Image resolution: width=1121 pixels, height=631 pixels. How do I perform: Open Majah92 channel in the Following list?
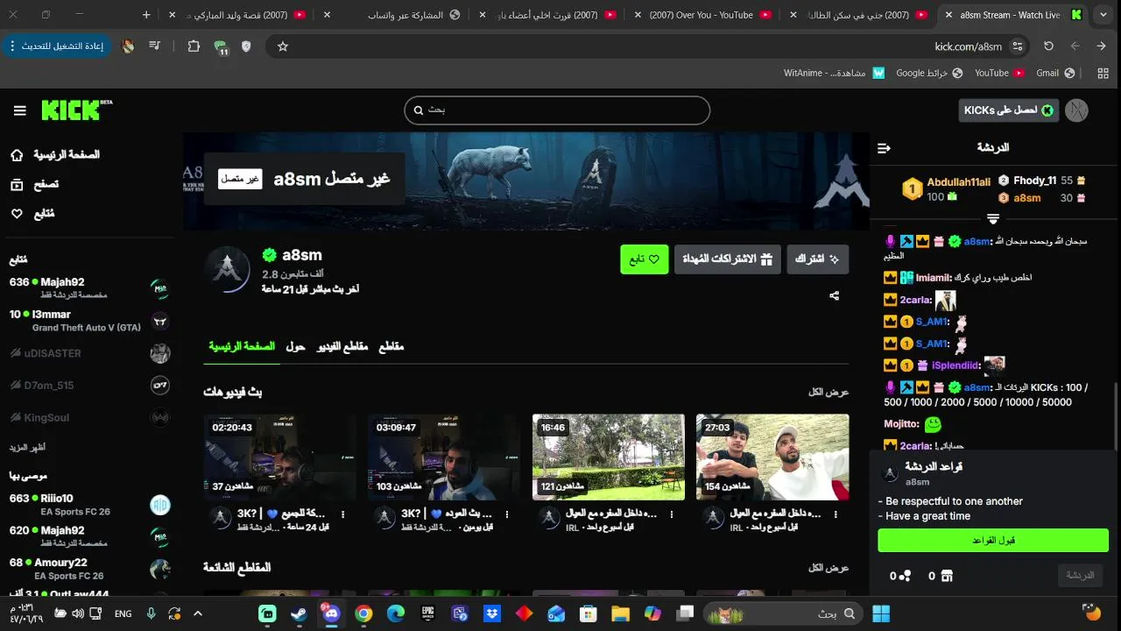pos(89,288)
